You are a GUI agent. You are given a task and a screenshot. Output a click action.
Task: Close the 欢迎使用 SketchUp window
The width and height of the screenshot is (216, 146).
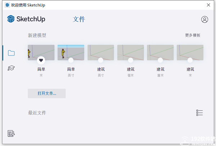coord(208,5)
